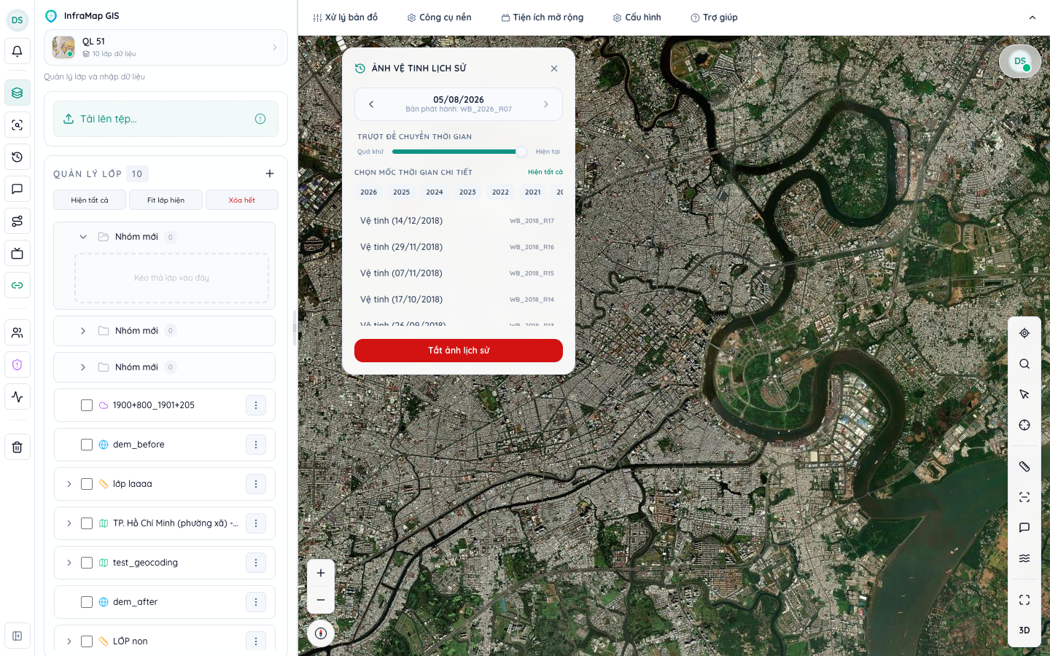Open the Công cụ nền menu
This screenshot has width=1050, height=656.
pyautogui.click(x=439, y=17)
